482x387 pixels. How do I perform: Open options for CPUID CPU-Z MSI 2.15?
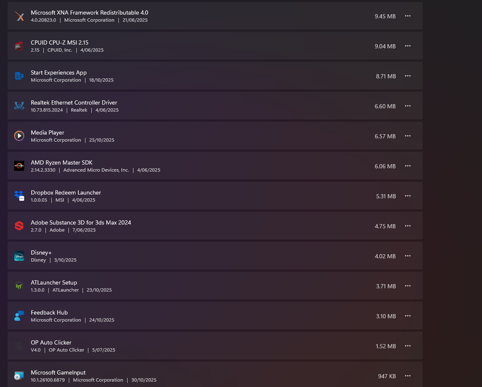click(408, 46)
